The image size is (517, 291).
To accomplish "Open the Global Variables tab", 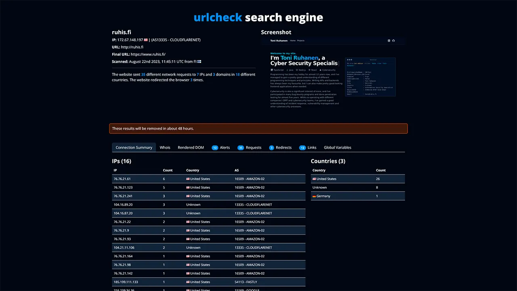I will coord(337,148).
